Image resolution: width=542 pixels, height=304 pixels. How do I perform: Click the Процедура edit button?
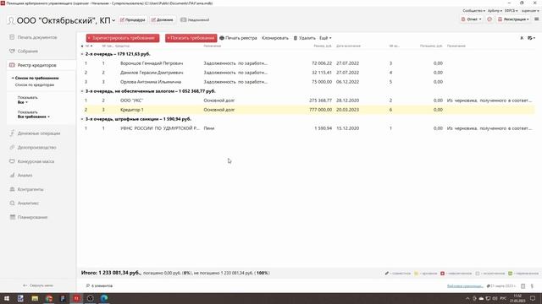(132, 20)
